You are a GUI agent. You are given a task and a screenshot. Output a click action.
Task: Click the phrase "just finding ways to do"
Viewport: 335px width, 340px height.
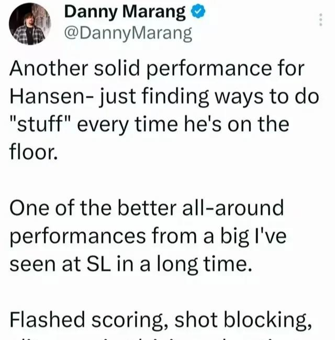209,97
